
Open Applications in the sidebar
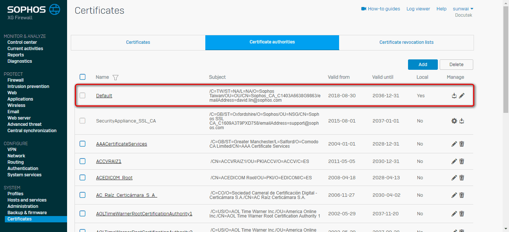click(x=20, y=99)
